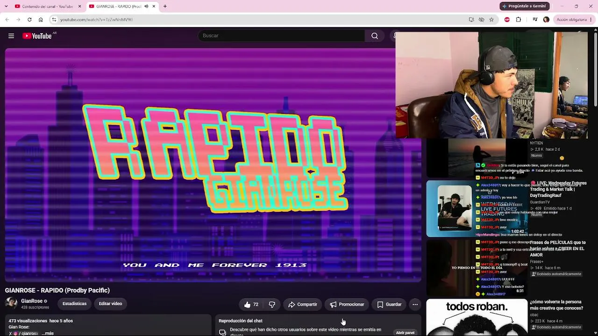
Task: Open the Chrome profile avatar
Action: tap(546, 20)
